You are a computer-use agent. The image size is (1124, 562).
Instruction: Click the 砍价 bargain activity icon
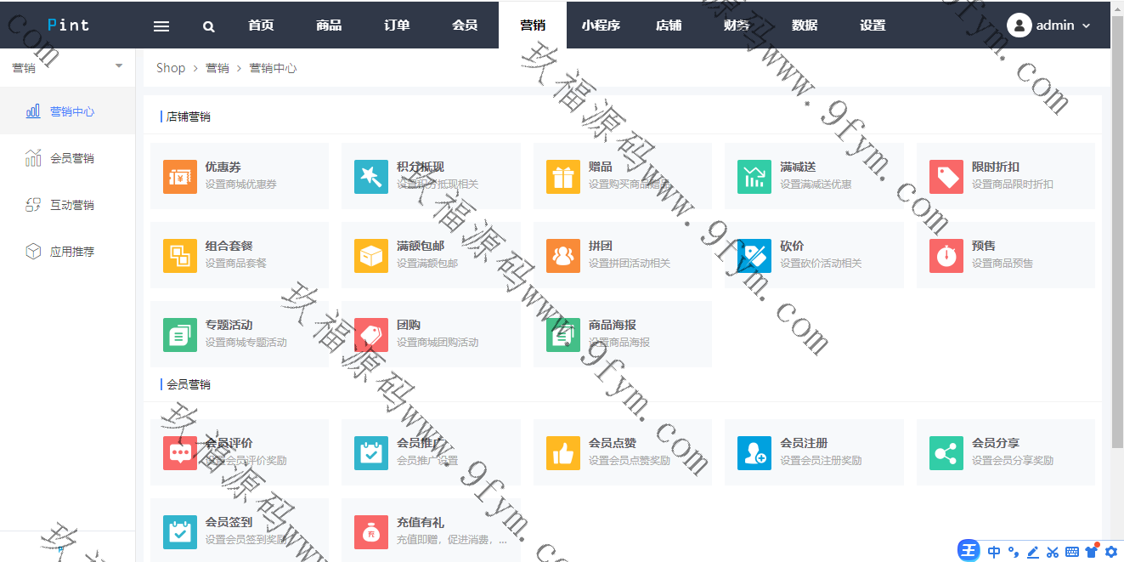(754, 256)
